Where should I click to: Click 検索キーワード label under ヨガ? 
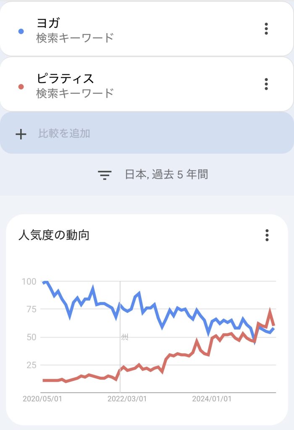(75, 38)
